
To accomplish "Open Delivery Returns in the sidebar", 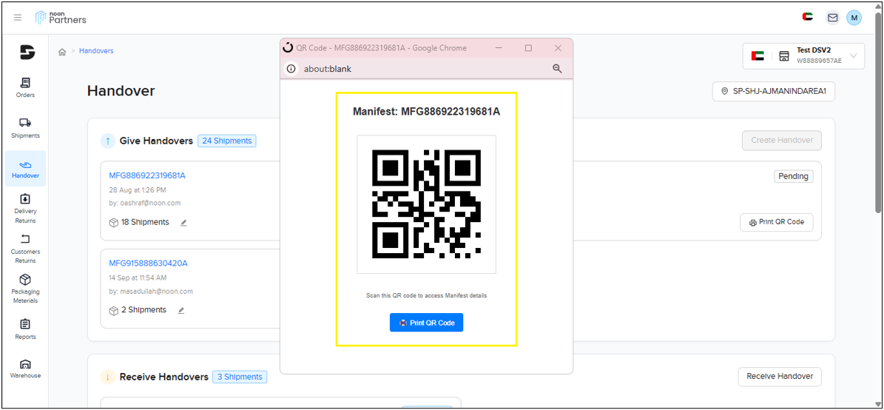I will point(25,209).
